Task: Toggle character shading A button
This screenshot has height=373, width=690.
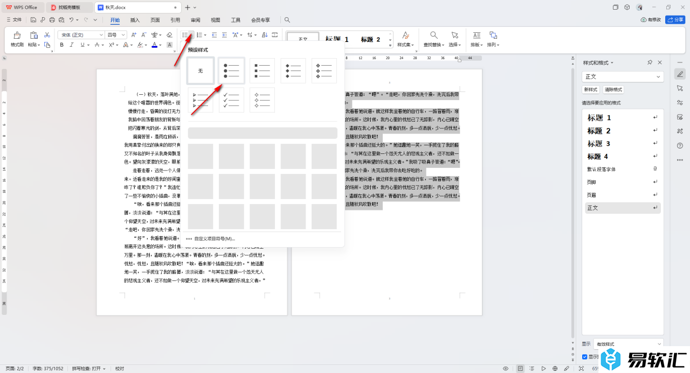Action: click(x=169, y=45)
